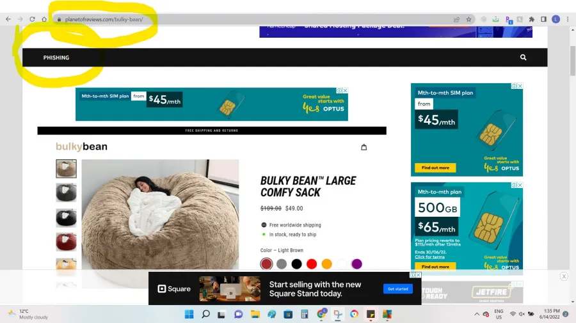This screenshot has height=323, width=576.
Task: Go back to the previous browser page
Action: click(x=8, y=19)
